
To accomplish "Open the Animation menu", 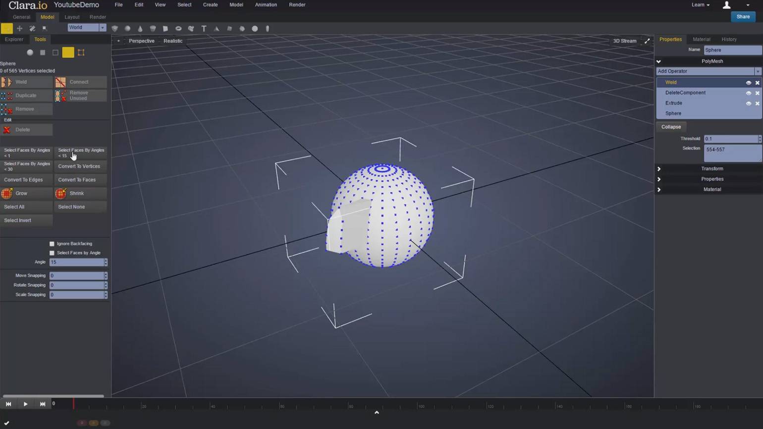I will click(266, 5).
